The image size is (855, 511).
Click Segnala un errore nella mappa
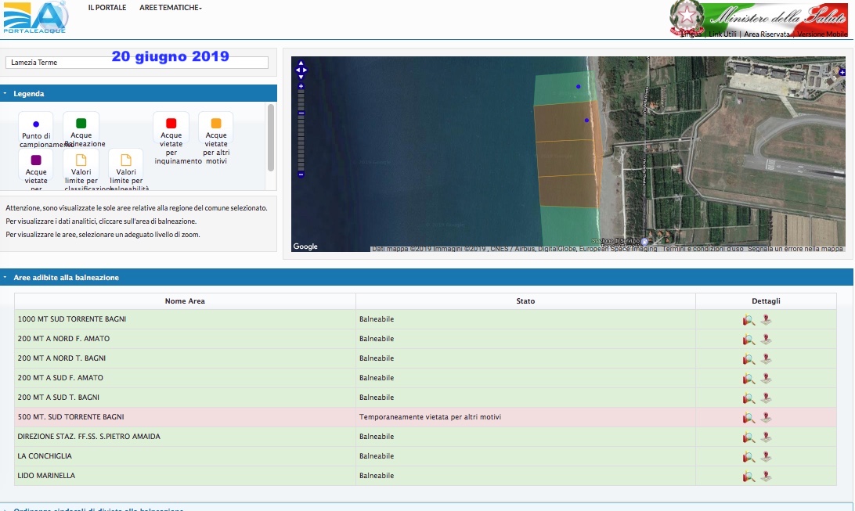coord(795,248)
